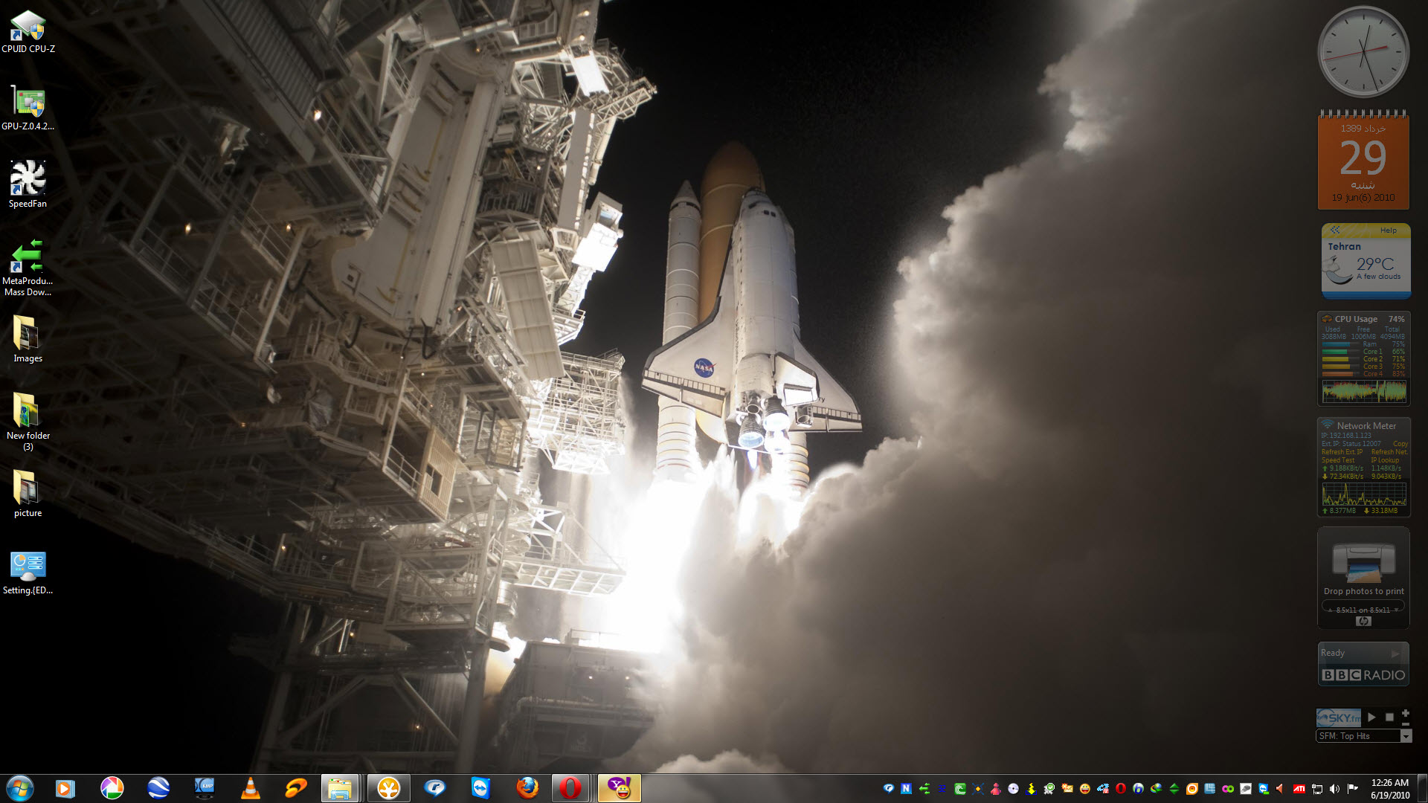Decrease volume with SKY.fm minus button
Screen dimensions: 1428x803
(1405, 723)
